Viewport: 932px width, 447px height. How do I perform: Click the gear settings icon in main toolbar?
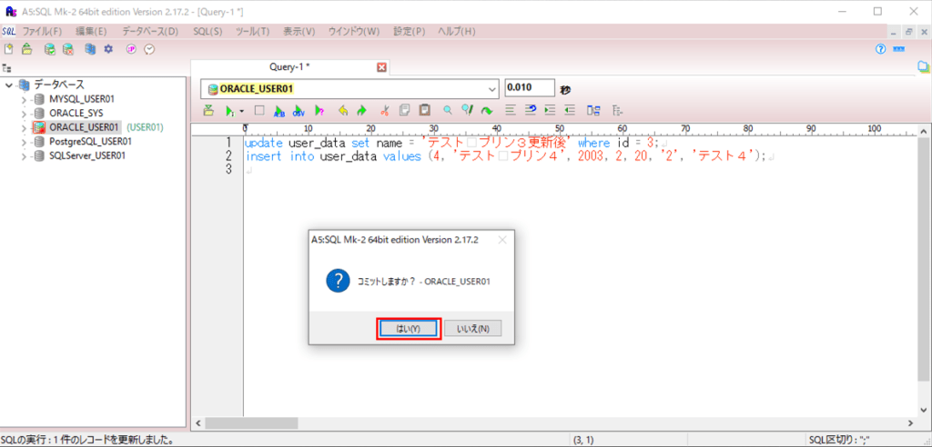click(108, 49)
